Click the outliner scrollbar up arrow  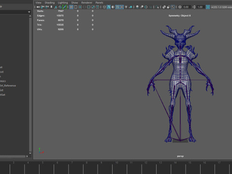(x=30, y=16)
